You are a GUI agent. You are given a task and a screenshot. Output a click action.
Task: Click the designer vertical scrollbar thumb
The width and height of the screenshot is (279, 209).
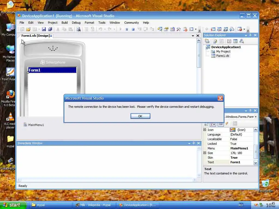click(199, 55)
